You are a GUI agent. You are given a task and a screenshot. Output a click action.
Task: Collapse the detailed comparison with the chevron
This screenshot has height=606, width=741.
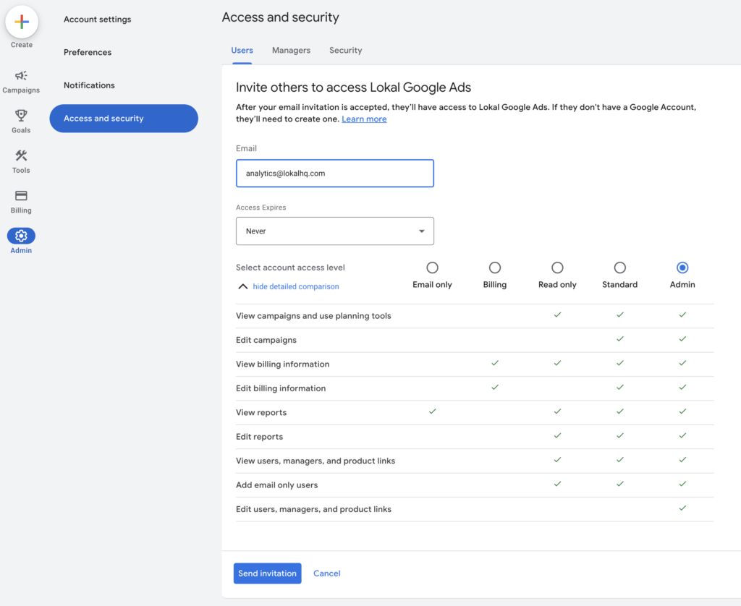tap(242, 286)
